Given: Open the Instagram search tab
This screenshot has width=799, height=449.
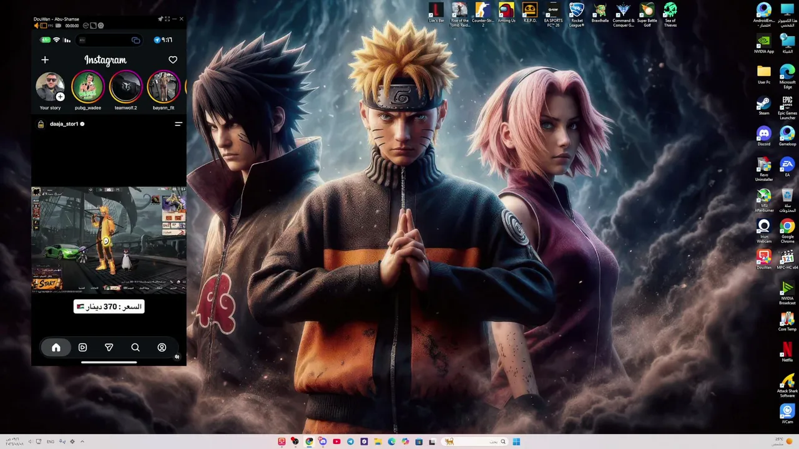Looking at the screenshot, I should coord(135,347).
